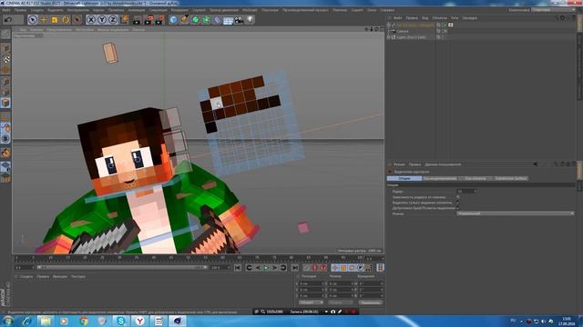This screenshot has height=327, width=583.
Task: Click the Light object icon in the toolbar
Action: [x=250, y=20]
